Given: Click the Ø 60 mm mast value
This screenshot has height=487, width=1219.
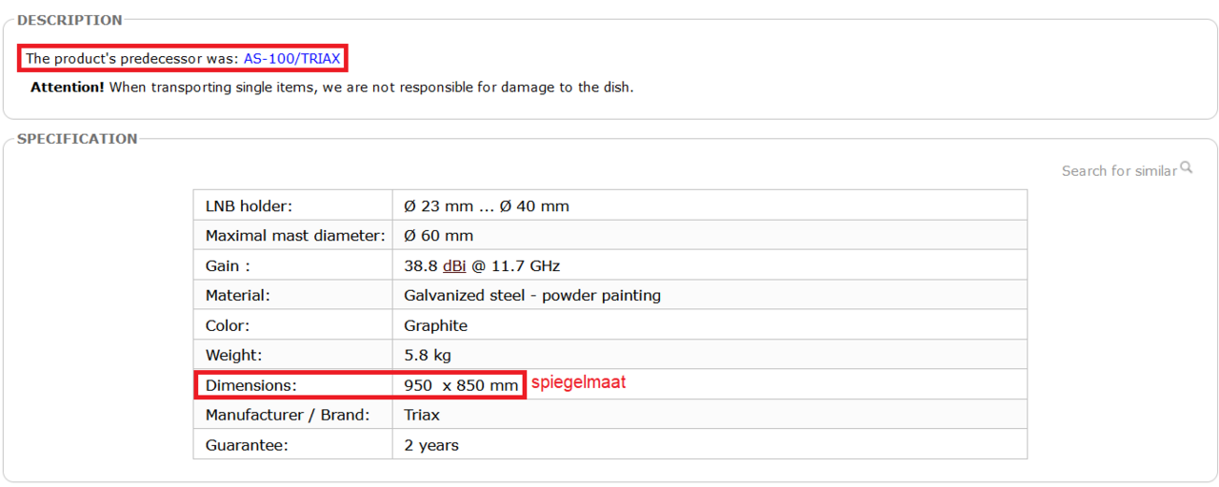Looking at the screenshot, I should [x=438, y=236].
